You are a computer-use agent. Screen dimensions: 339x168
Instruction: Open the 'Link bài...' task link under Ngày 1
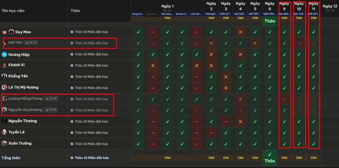(196, 14)
